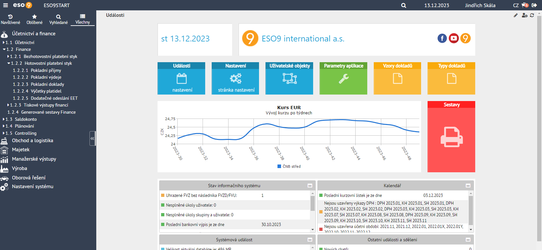Click the money bag Účetnictví a finance icon
Screen dimensions: 542x250
tap(4, 34)
